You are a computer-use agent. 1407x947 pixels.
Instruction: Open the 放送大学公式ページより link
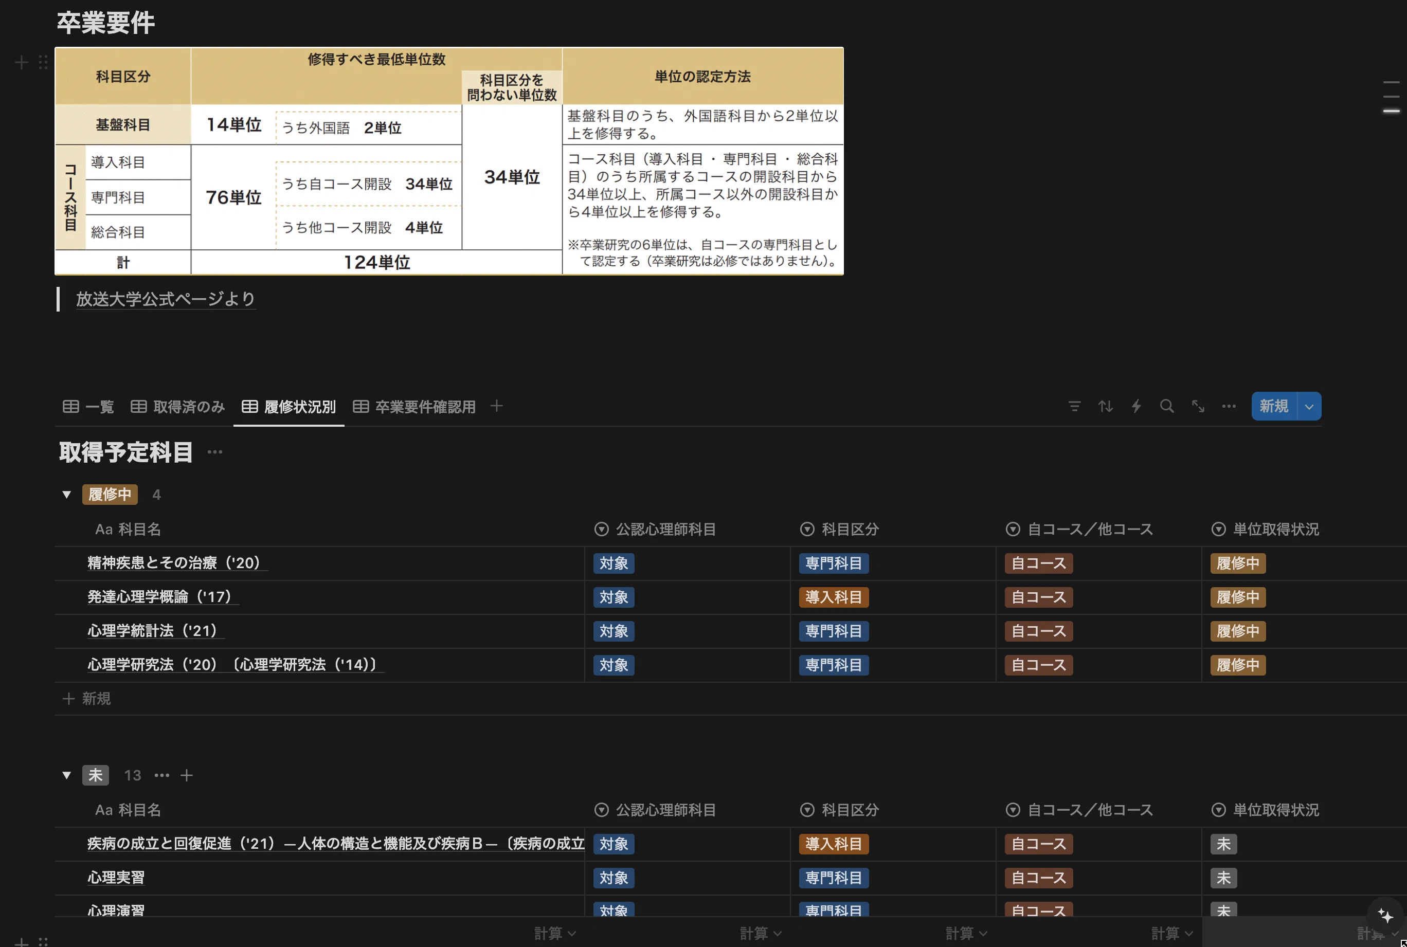166,299
